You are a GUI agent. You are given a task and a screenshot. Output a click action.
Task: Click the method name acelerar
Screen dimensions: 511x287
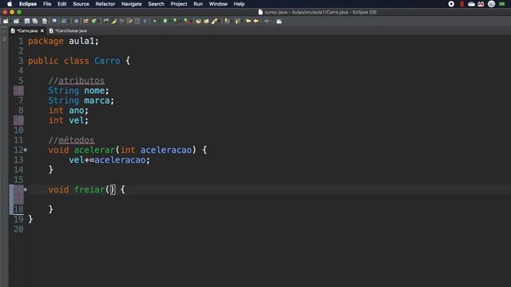(x=94, y=150)
